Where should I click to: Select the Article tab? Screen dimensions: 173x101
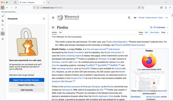(x=54, y=32)
